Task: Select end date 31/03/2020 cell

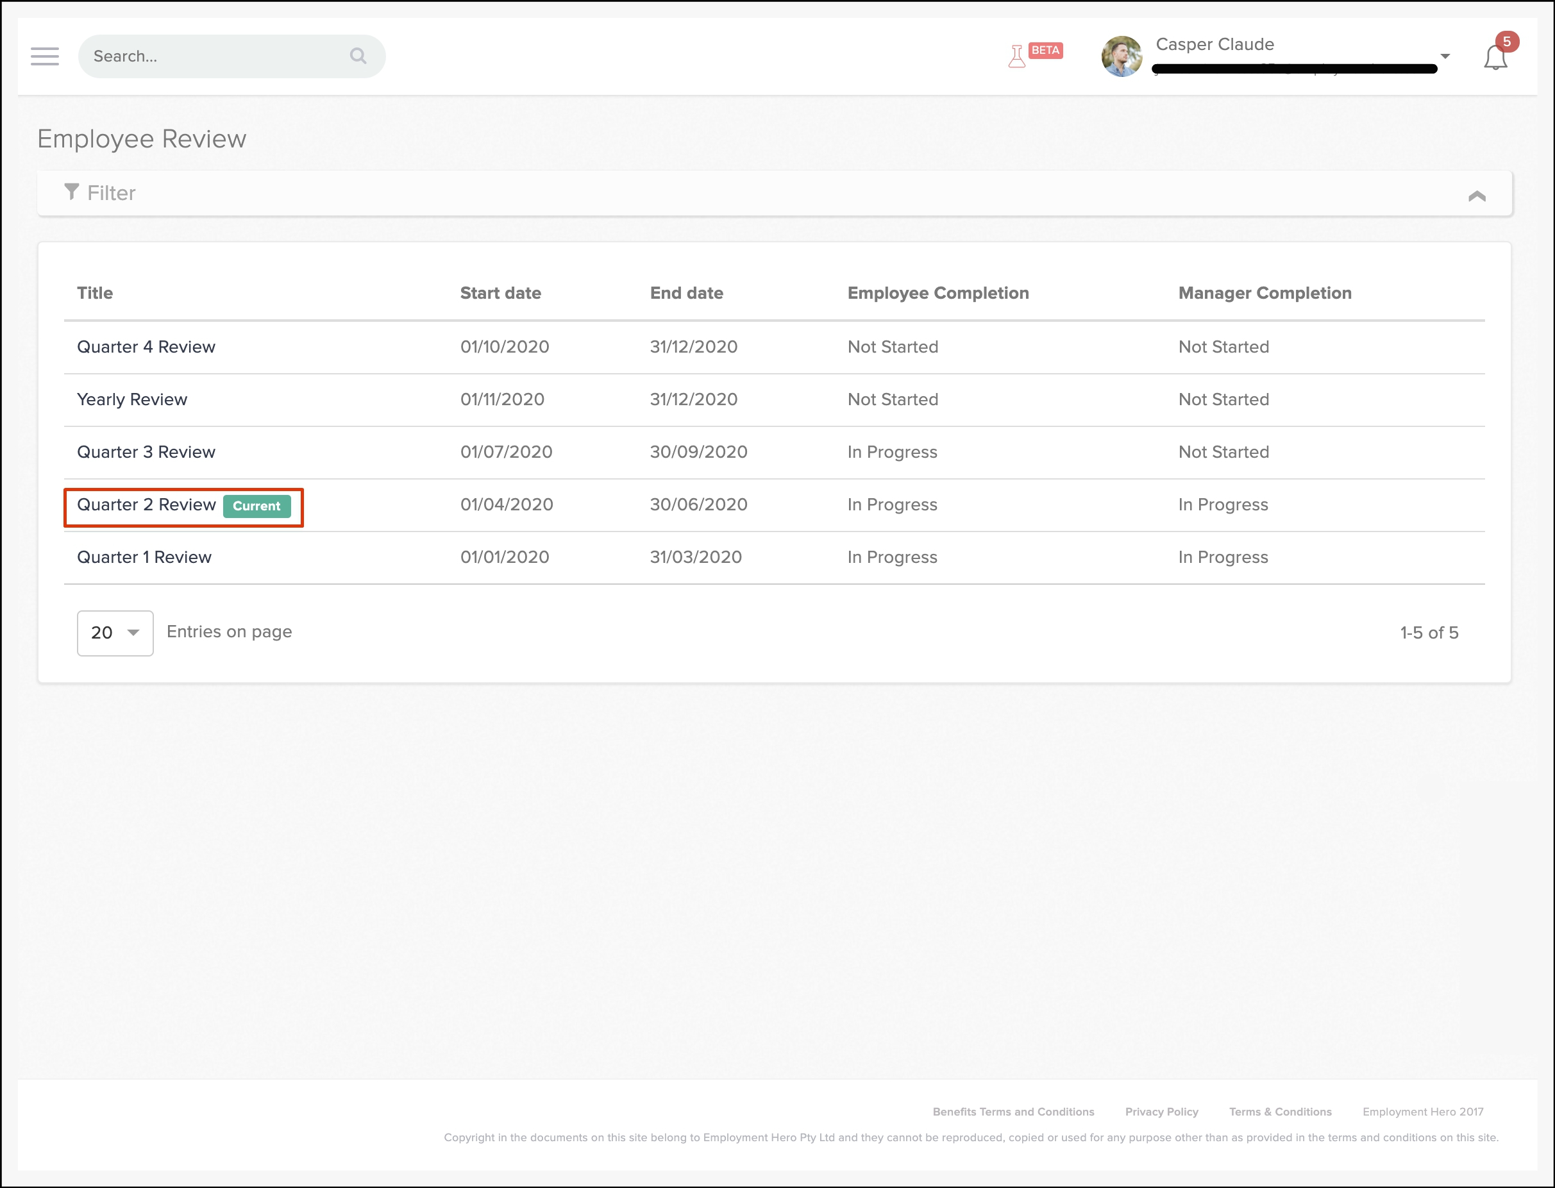Action: [696, 557]
